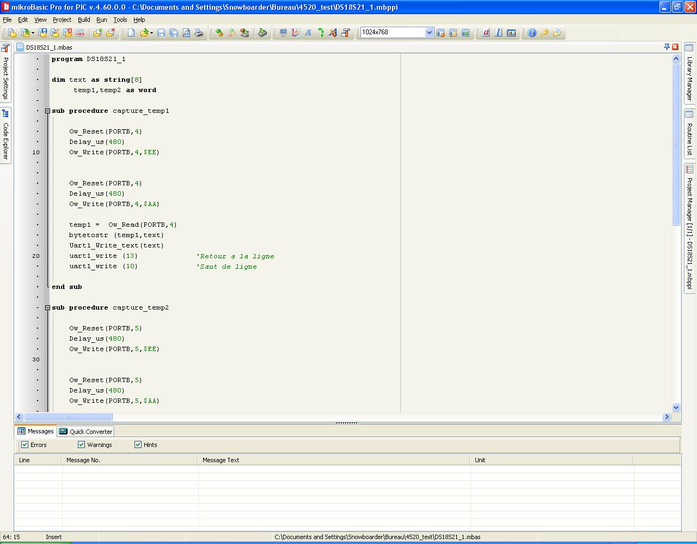Collapse the capture_temp1 procedure block
This screenshot has height=544, width=697.
[47, 111]
